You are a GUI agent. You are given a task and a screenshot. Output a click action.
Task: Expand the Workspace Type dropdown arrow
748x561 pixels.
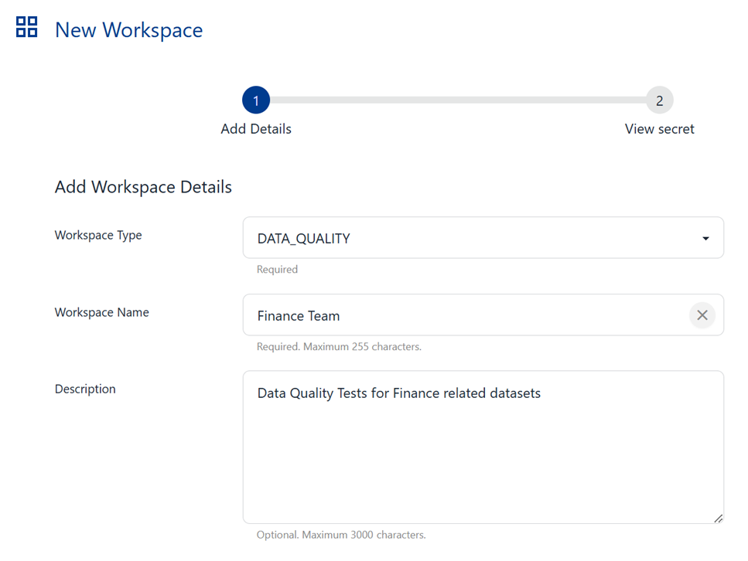[x=705, y=239]
